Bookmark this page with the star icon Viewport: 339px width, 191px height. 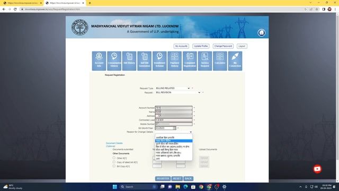(x=317, y=9)
